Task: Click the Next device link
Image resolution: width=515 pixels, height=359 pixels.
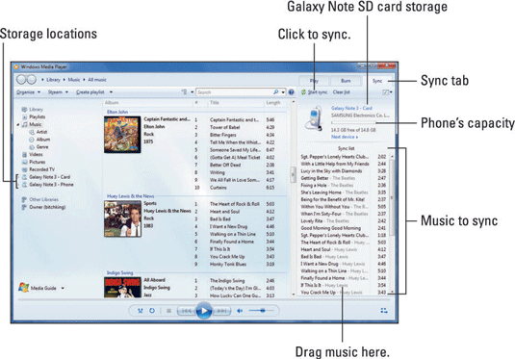Action: pos(345,137)
